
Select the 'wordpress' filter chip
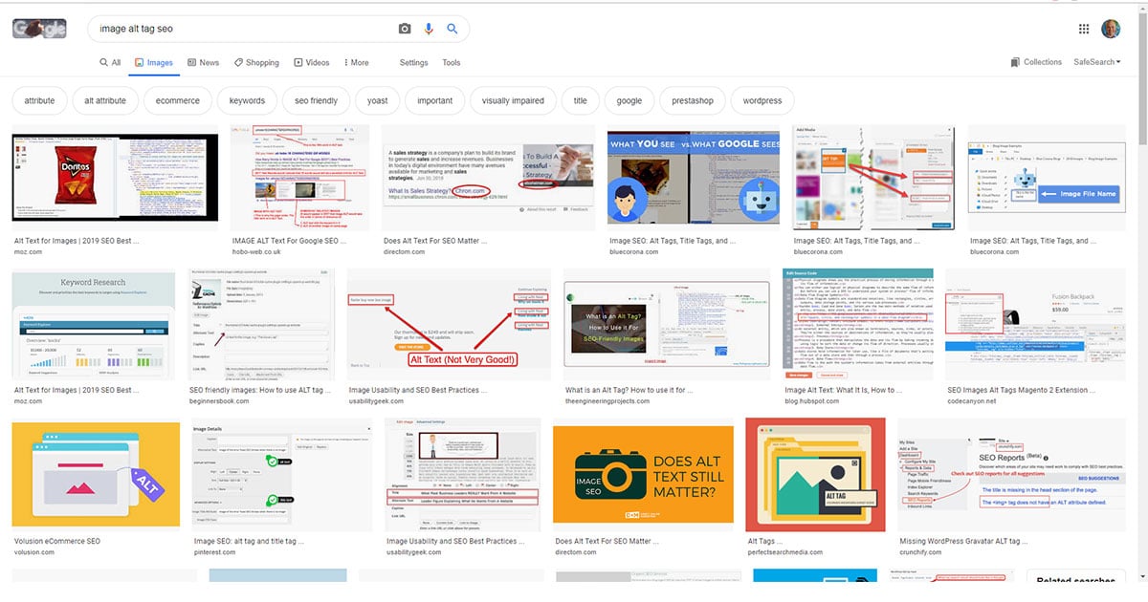[x=762, y=100]
